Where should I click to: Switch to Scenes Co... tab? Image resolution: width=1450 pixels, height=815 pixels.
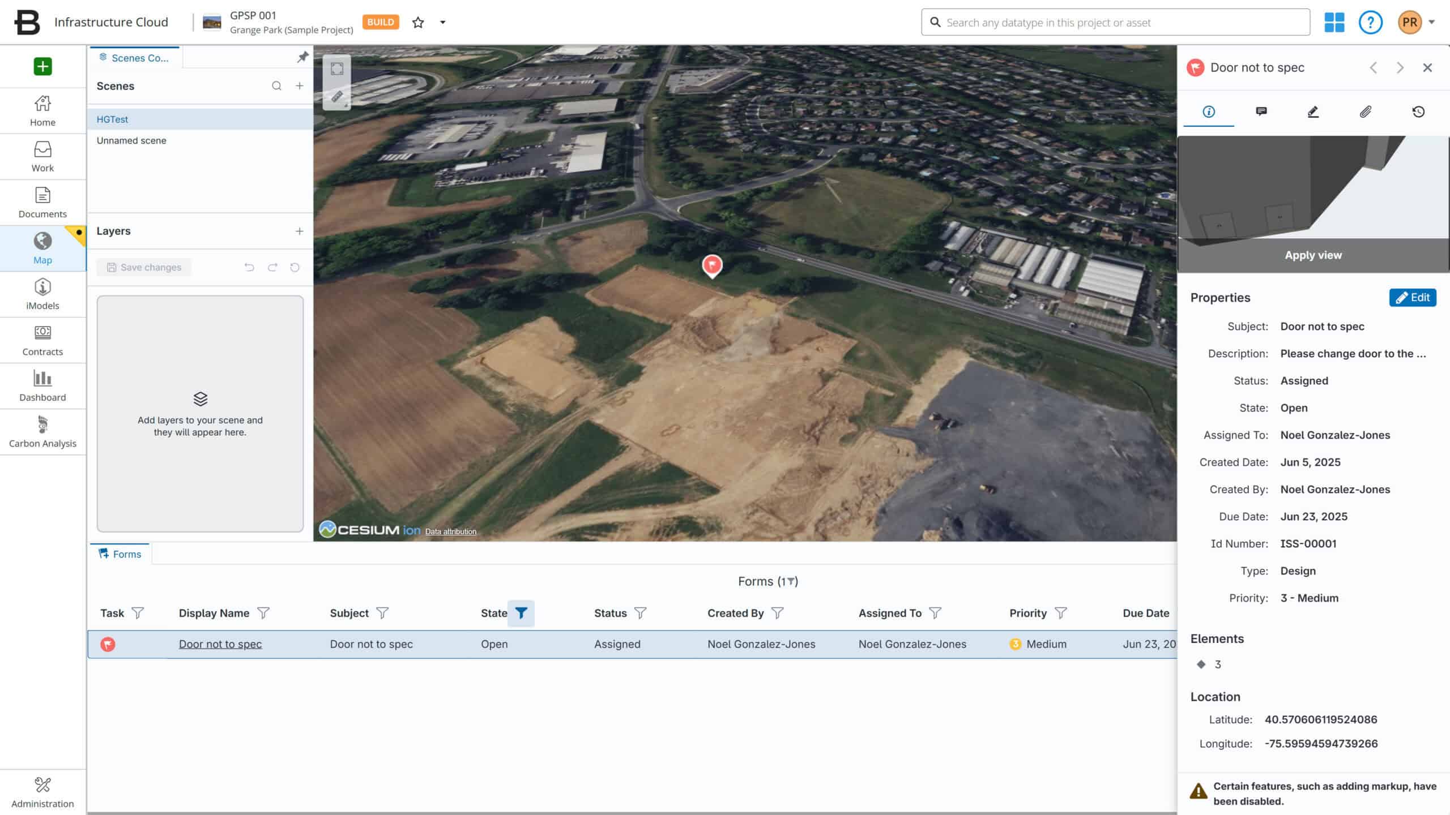[135, 58]
